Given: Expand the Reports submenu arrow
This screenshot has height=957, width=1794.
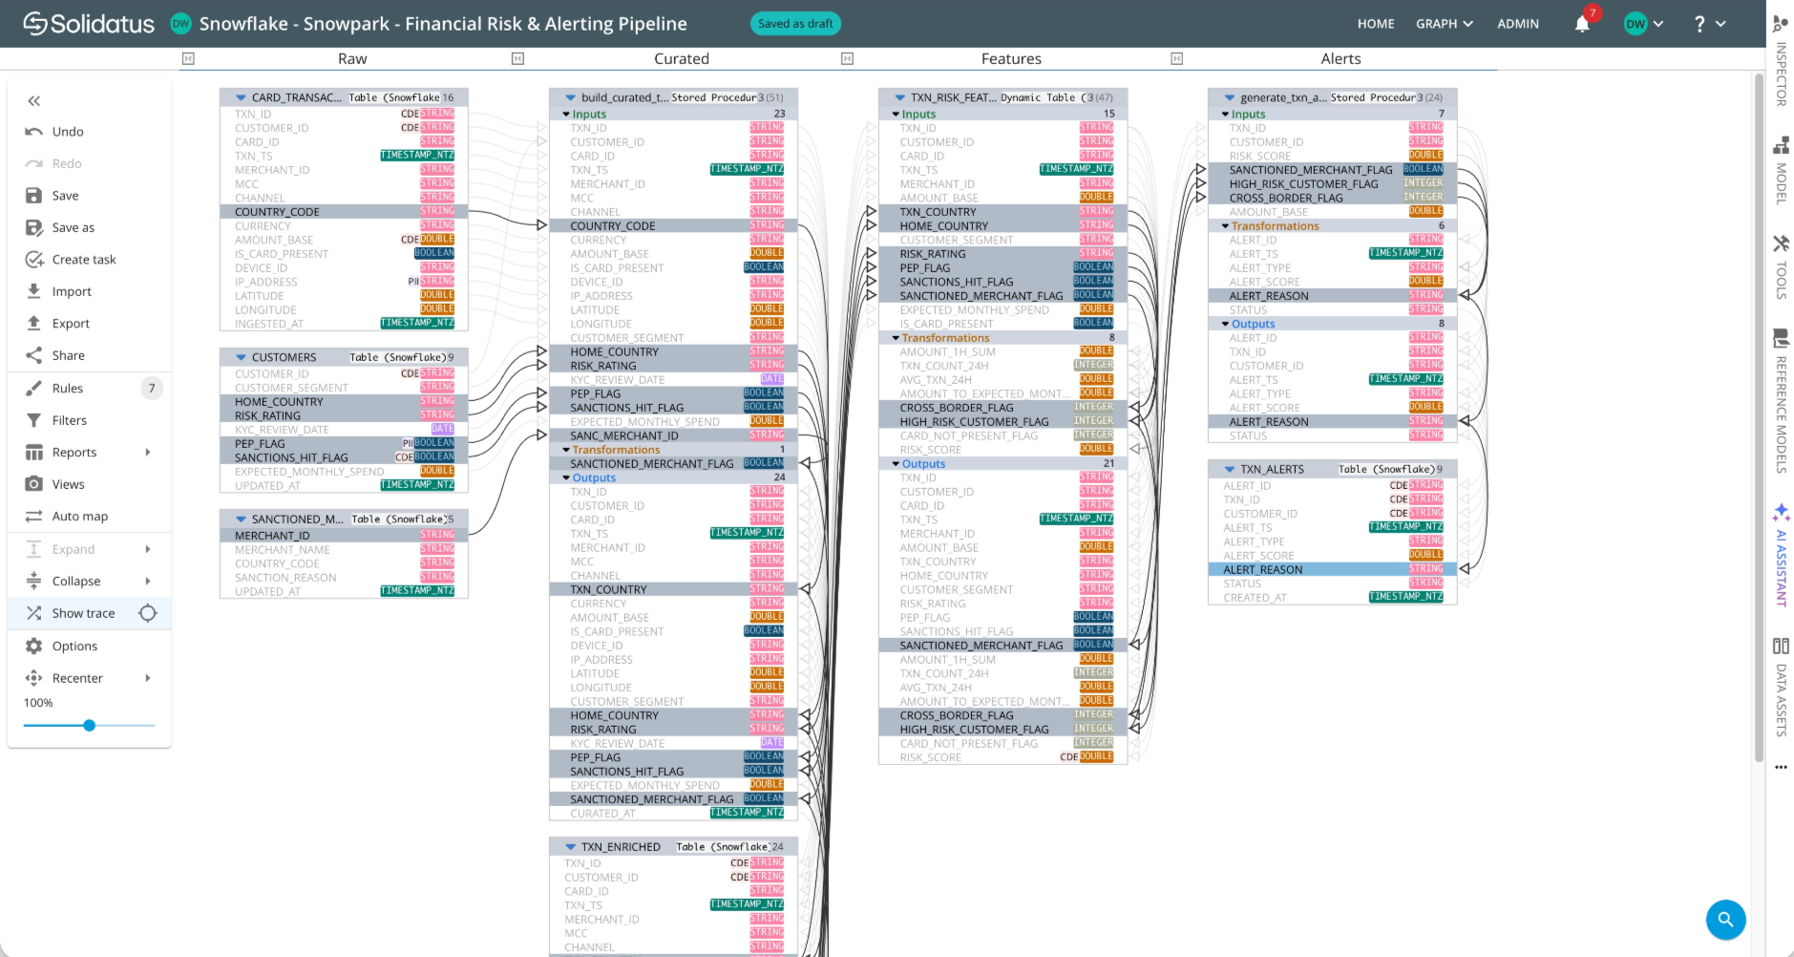Looking at the screenshot, I should pos(148,453).
